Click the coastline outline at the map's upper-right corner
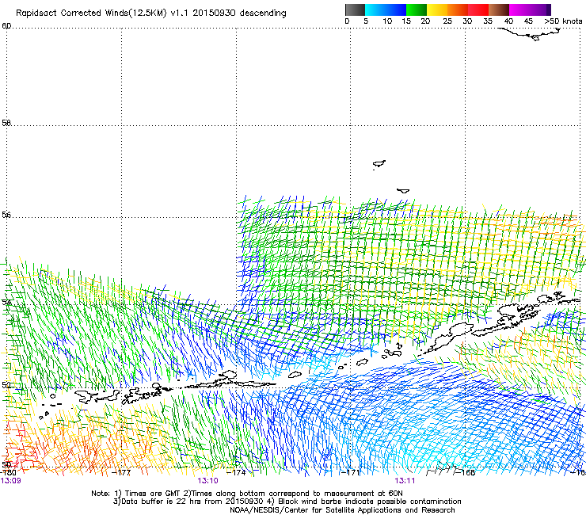 531,34
